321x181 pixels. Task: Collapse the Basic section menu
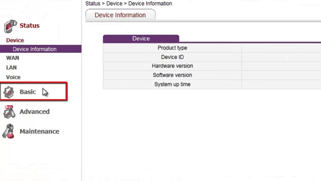(x=28, y=92)
